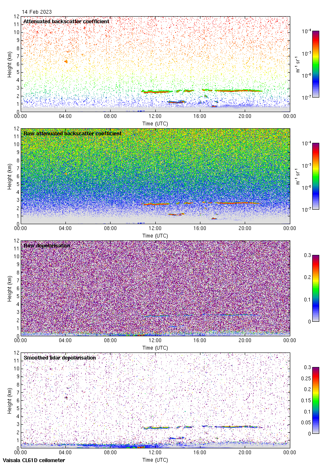Click the "Height (km)" axis label of the top plot

pyautogui.click(x=9, y=64)
